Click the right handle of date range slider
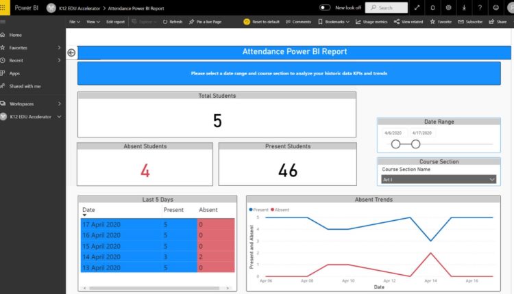 [x=415, y=144]
